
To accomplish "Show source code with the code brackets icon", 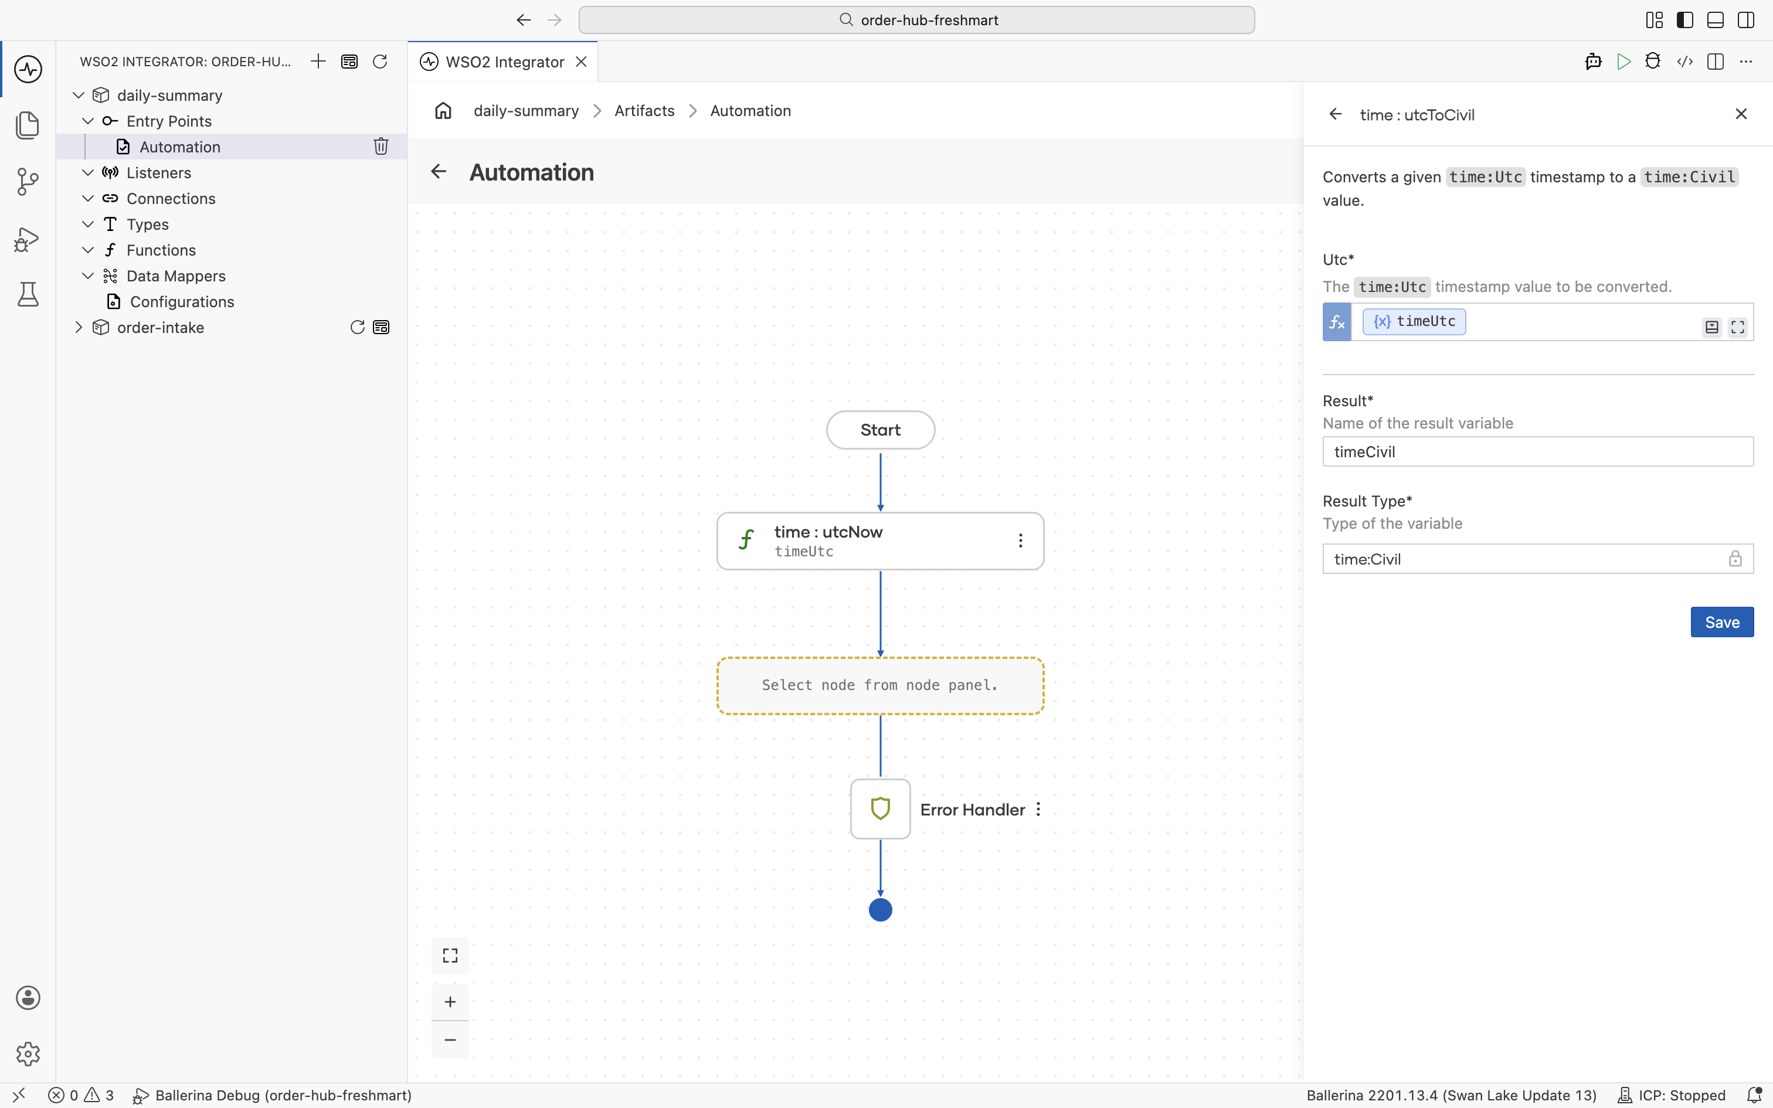I will coord(1685,62).
